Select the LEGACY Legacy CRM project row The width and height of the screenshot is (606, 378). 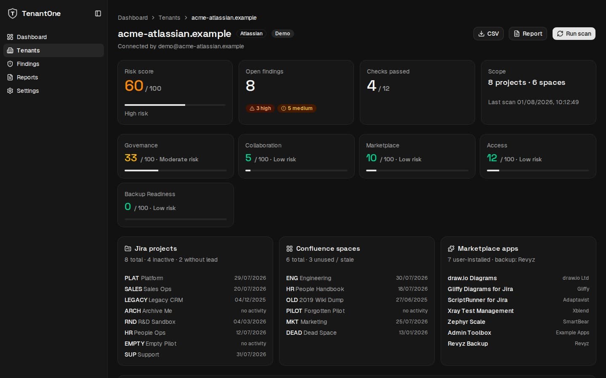(x=195, y=300)
